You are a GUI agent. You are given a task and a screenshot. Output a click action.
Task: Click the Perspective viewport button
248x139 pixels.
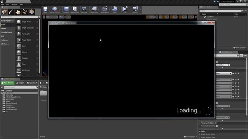[x=52, y=17]
